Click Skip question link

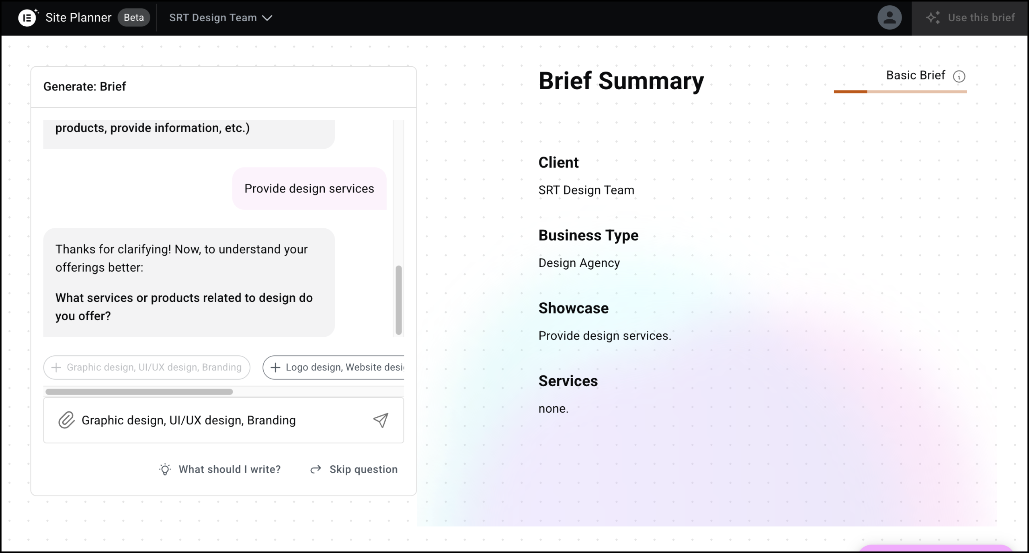pyautogui.click(x=363, y=469)
